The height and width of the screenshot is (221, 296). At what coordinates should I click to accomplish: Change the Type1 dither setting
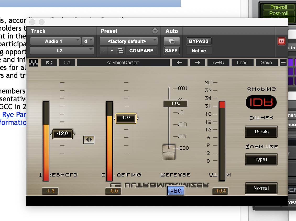coord(261,159)
